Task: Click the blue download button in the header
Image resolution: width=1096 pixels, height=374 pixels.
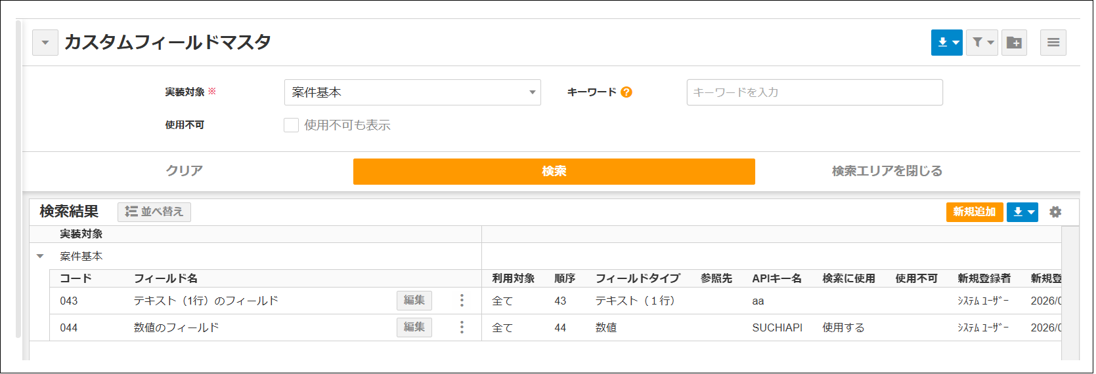Action: click(x=946, y=43)
